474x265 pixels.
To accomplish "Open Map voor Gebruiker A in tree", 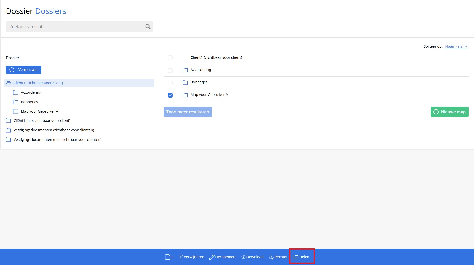I will click(39, 111).
